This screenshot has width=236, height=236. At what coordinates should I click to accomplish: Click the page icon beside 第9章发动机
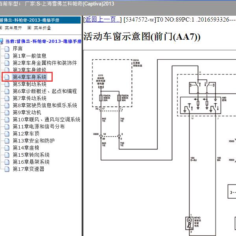[7, 112]
